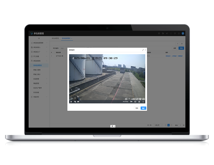Take a snapshot with the camera icon
214x165 pixels.
[139, 102]
